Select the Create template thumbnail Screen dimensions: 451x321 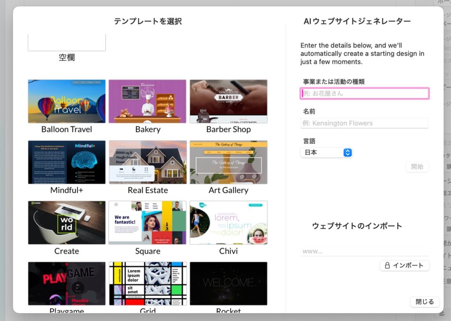click(x=67, y=223)
